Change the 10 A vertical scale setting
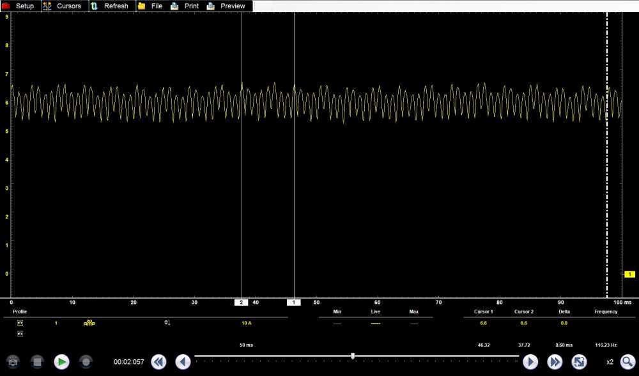 tap(246, 323)
